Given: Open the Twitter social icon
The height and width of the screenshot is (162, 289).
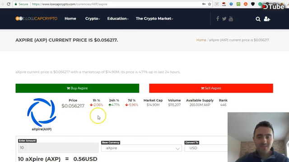Looking at the screenshot, I should click(x=224, y=18).
